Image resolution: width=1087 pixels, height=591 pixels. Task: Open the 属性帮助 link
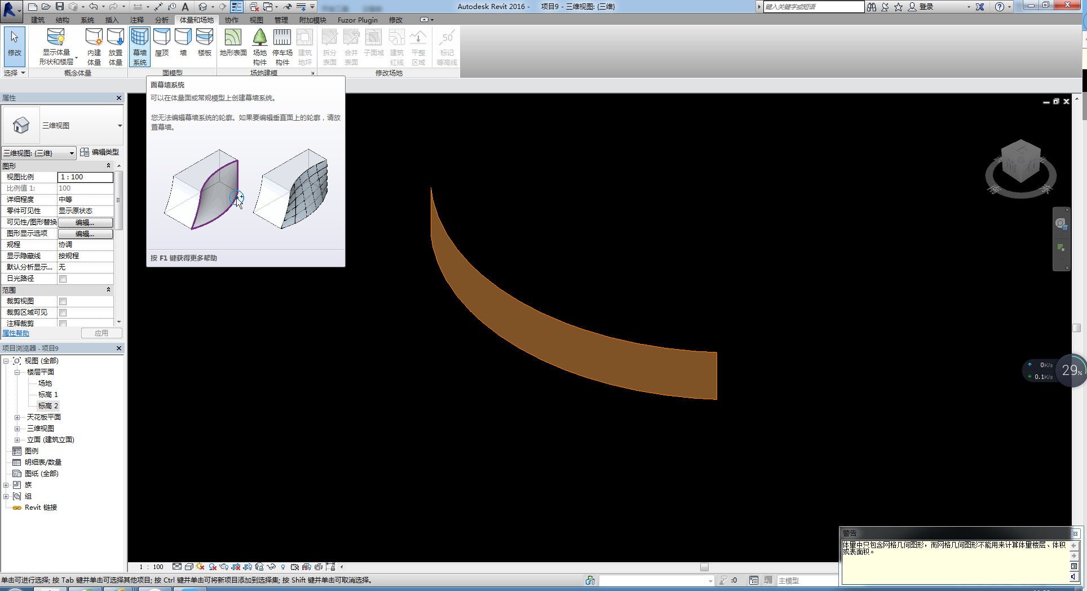pos(16,333)
